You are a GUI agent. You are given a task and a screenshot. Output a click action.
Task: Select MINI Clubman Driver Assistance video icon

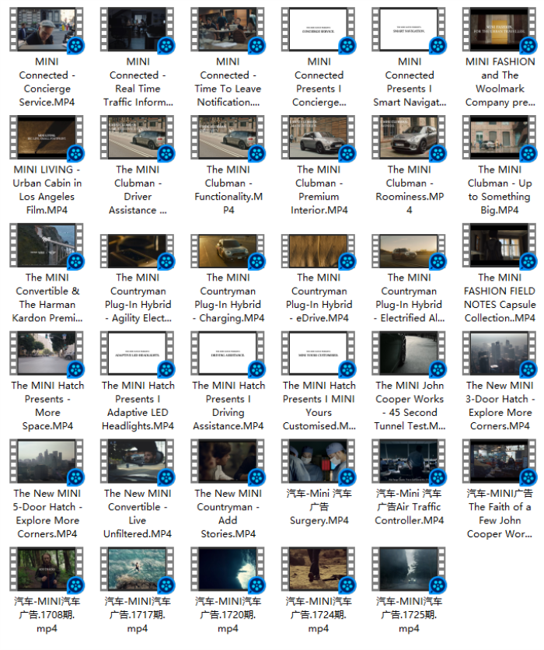[x=137, y=138]
